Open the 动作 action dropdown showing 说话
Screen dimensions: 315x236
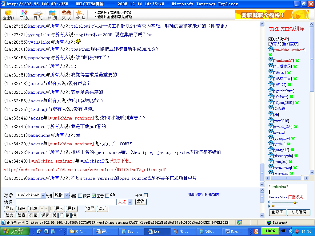click(x=61, y=195)
